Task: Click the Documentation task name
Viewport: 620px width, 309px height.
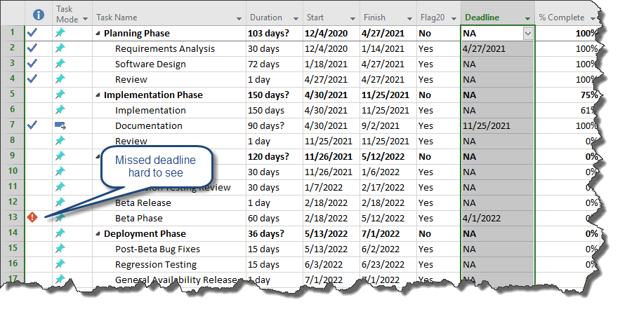Action: pos(149,126)
